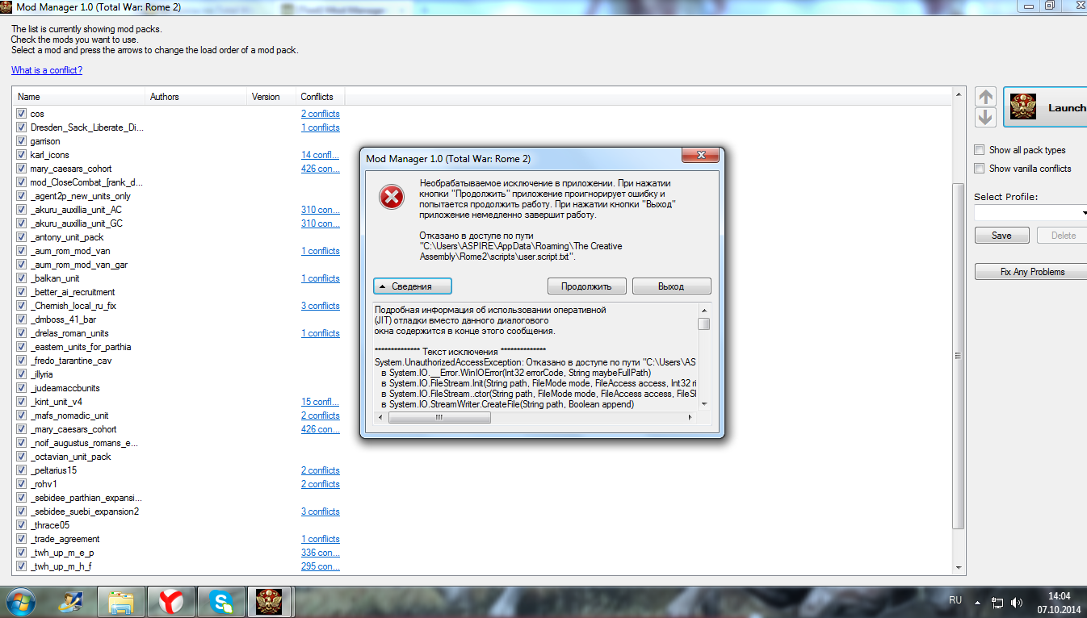Screen dimensions: 1087x618
Task: Click the volume icon in system tray
Action: point(1016,603)
